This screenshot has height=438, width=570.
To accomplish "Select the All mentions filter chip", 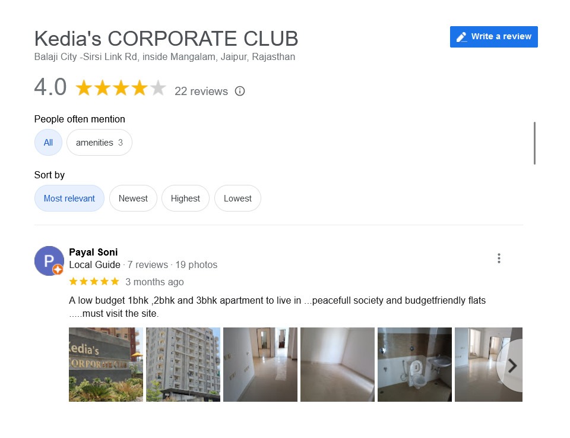I will pyautogui.click(x=48, y=142).
